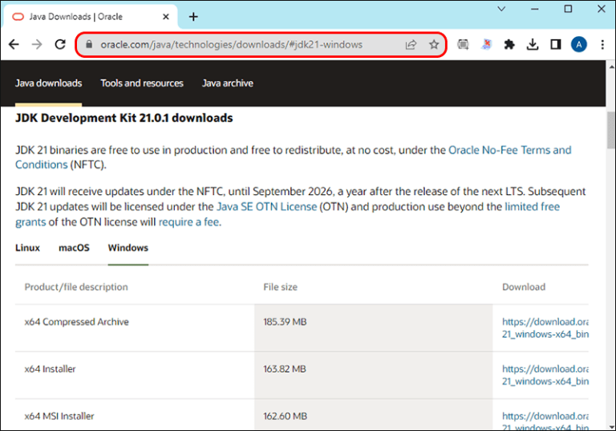This screenshot has width=616, height=431.
Task: Close the Java Downloads tab
Action: (166, 17)
